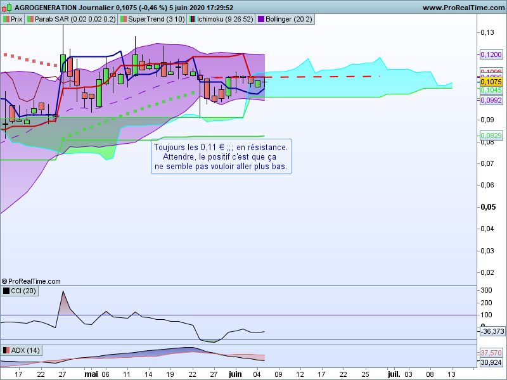The image size is (507, 380).
Task: Click the candlestick icon beside the AGROGENERATION title
Action: [x=7, y=8]
